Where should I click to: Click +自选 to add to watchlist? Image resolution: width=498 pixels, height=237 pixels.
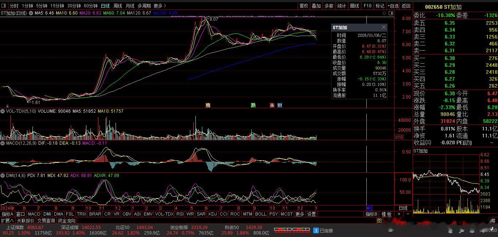[x=393, y=6]
